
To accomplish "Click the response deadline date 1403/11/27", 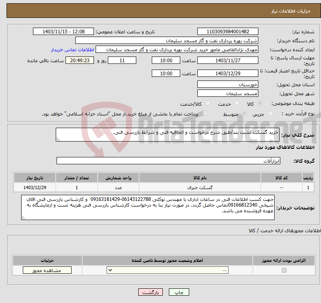I will pos(228,60).
